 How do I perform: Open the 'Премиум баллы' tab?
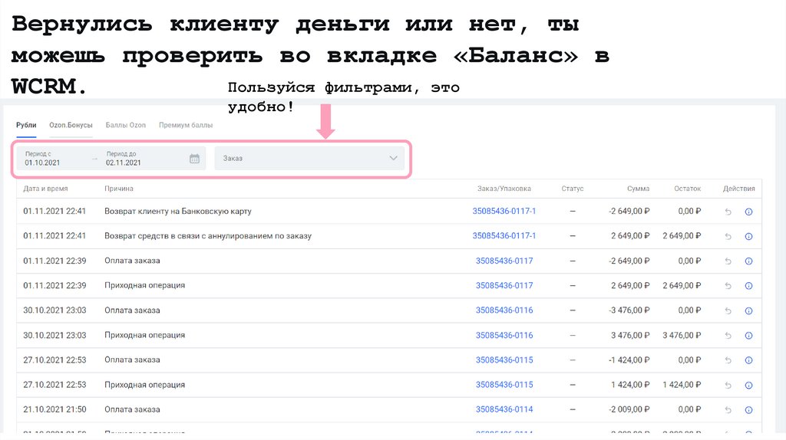click(x=186, y=125)
